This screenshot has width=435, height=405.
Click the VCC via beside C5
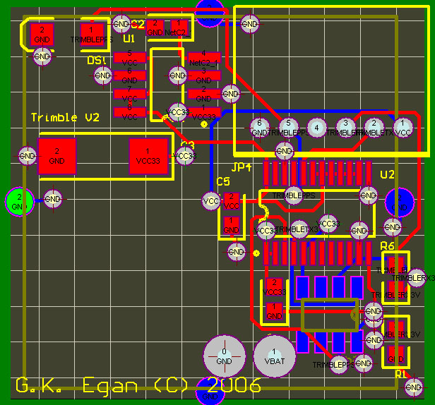211,200
